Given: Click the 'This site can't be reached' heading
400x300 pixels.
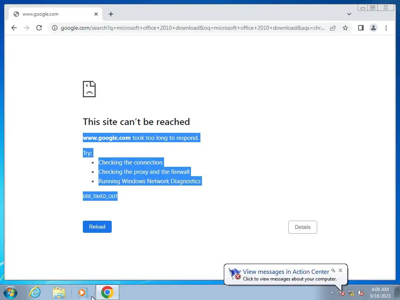Looking at the screenshot, I should [x=136, y=122].
